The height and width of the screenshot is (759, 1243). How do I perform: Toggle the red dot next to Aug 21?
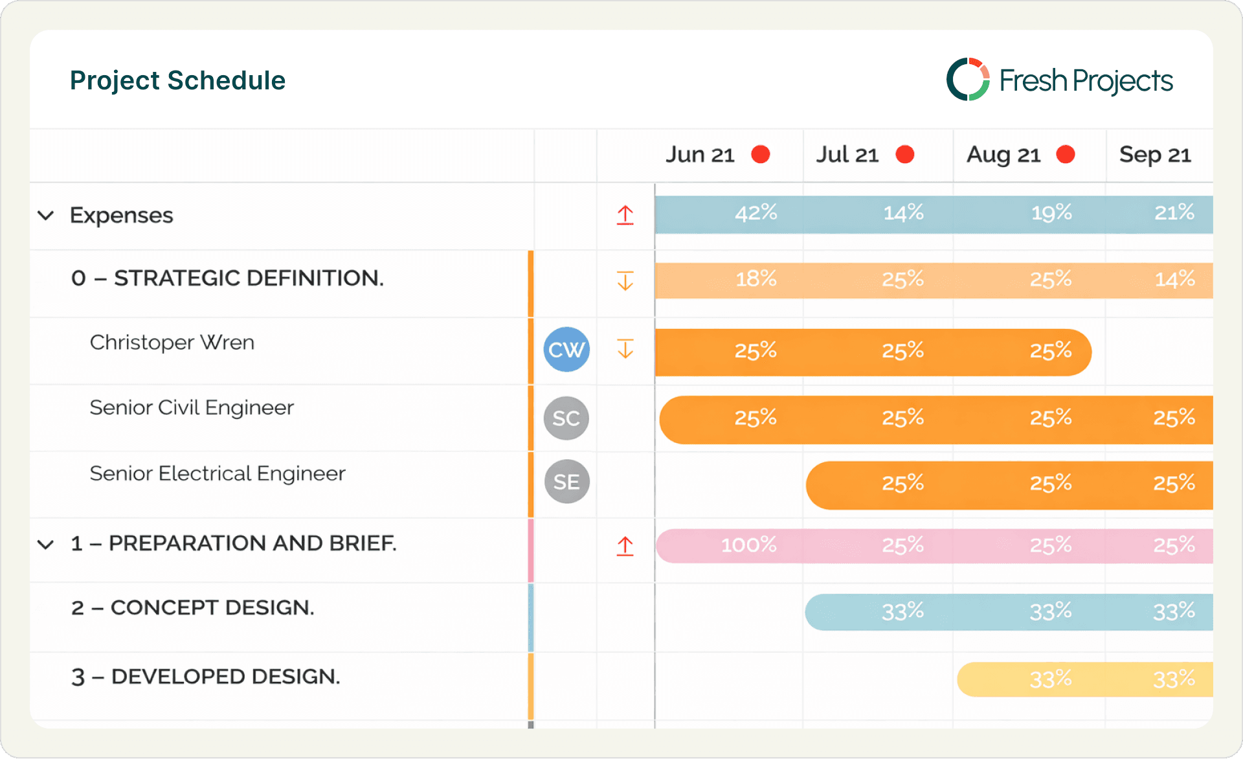[x=1066, y=155]
